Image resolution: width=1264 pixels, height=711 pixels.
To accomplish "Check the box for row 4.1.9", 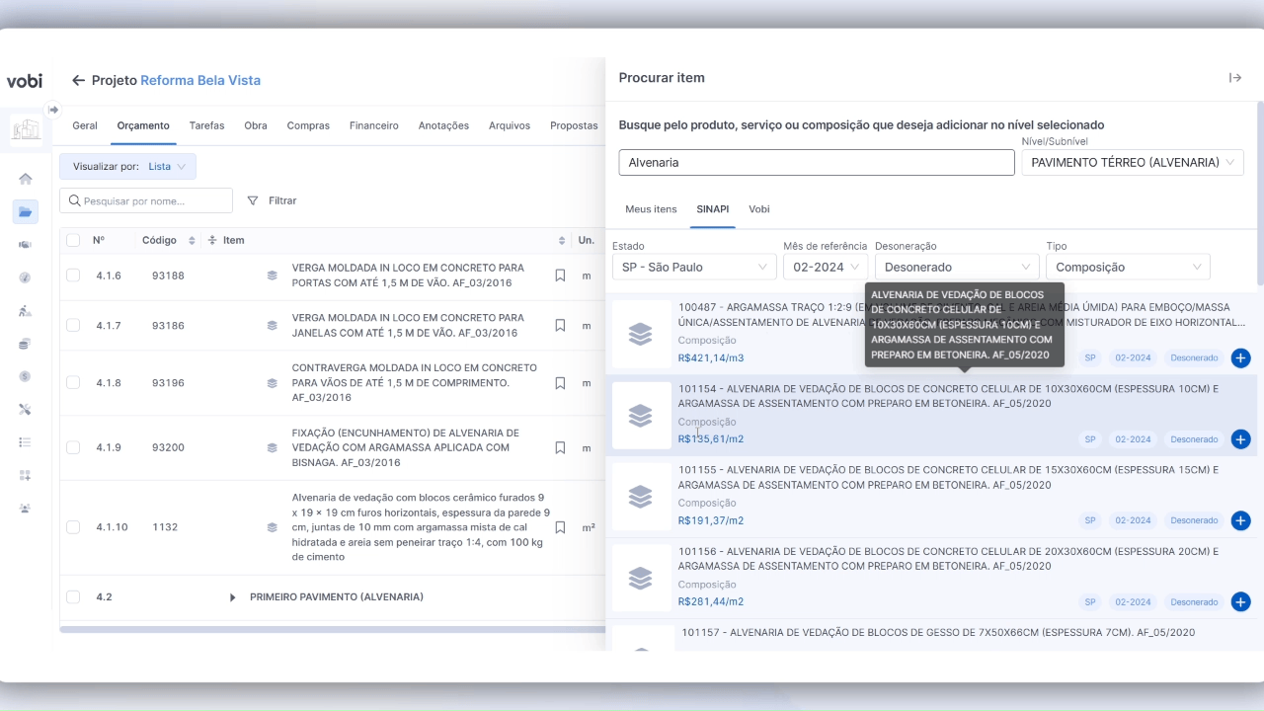I will click(73, 447).
